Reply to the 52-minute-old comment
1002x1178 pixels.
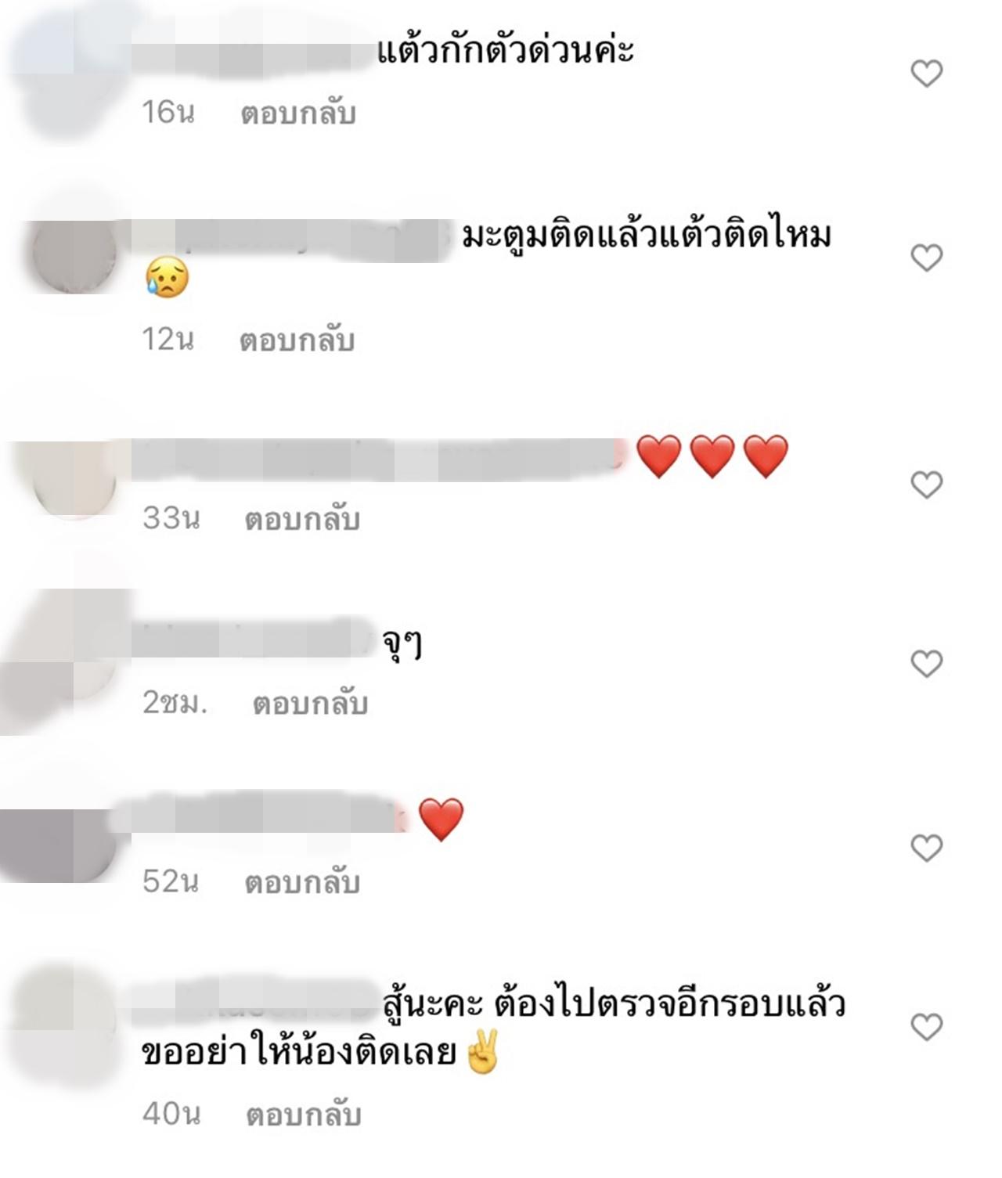pyautogui.click(x=302, y=882)
